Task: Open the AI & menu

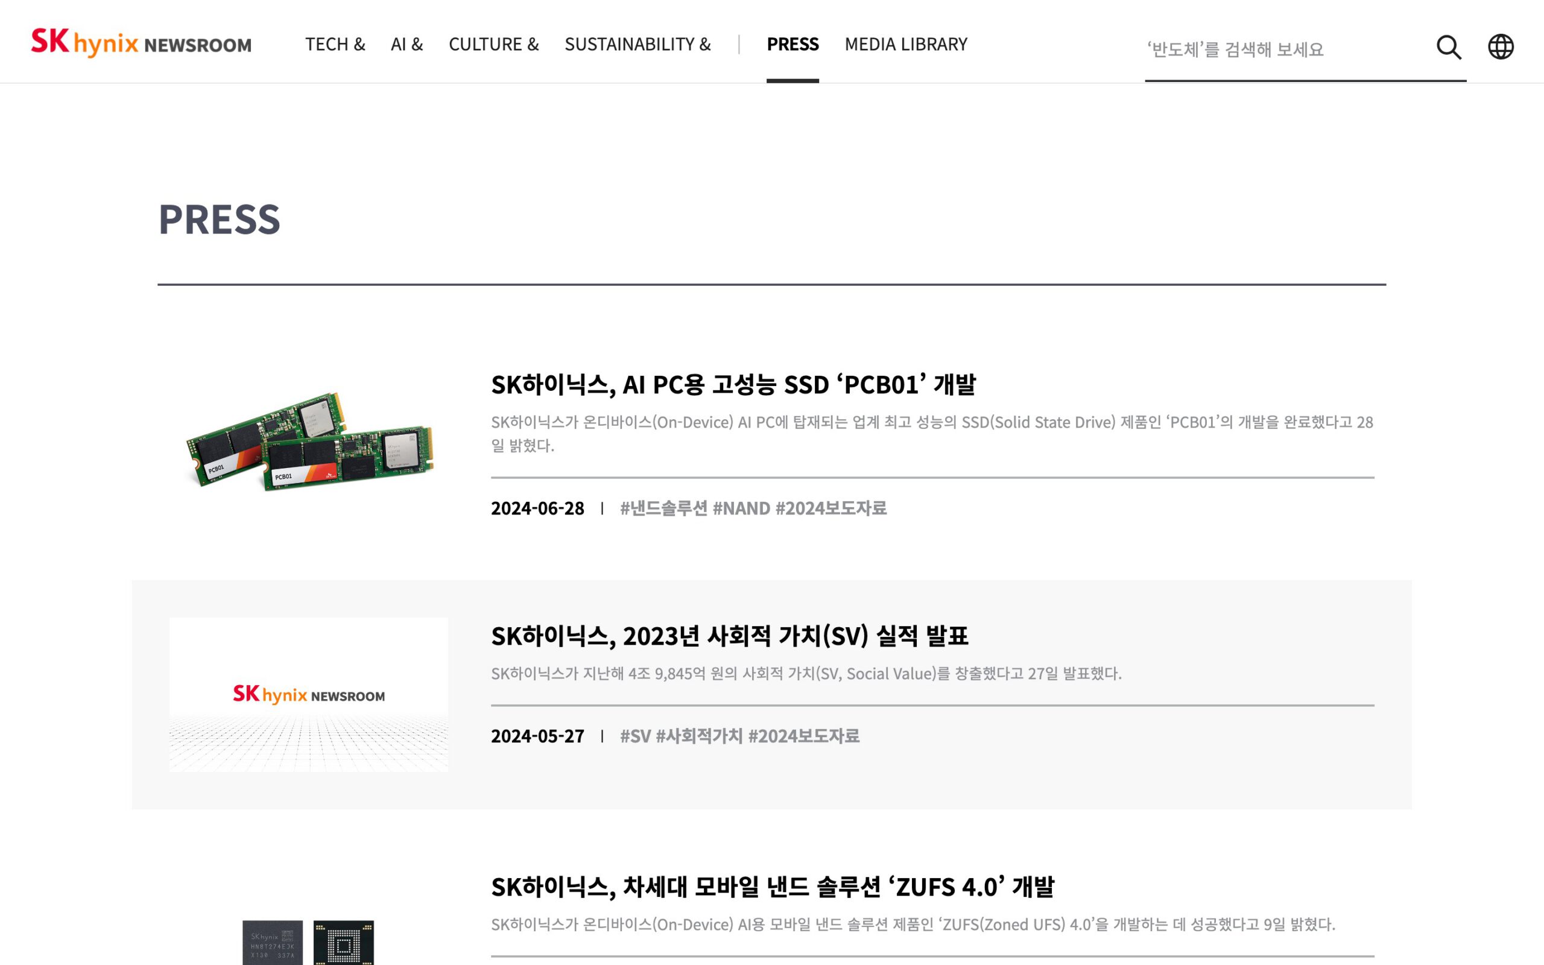Action: 407,44
